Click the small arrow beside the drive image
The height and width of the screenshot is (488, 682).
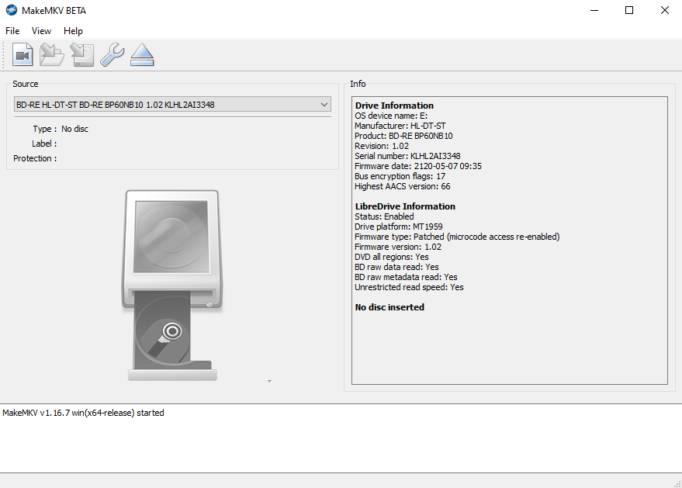[x=270, y=382]
